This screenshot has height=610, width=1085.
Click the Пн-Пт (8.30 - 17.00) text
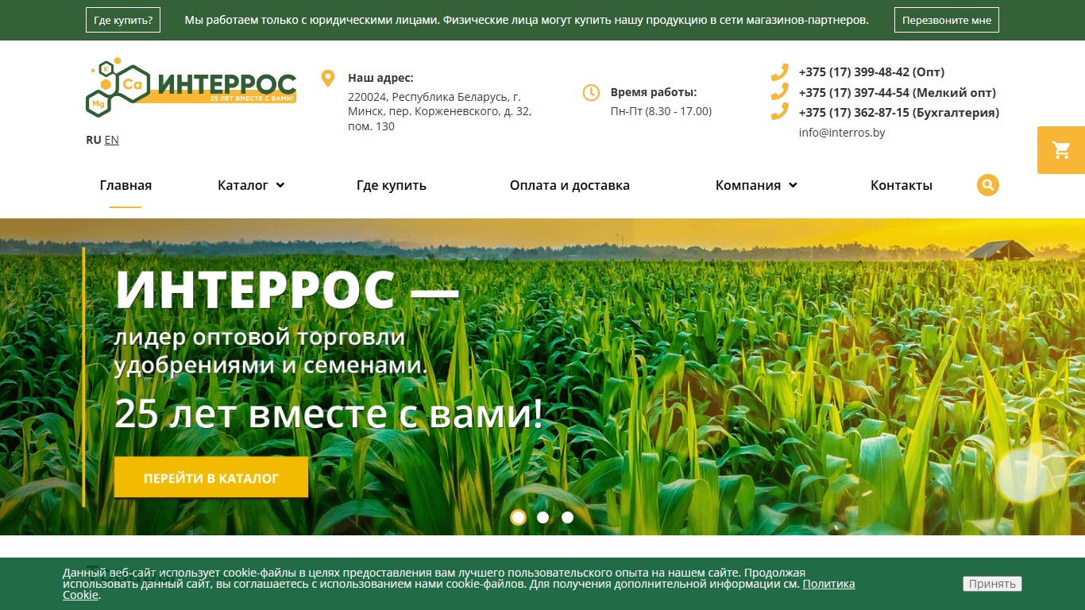(661, 111)
